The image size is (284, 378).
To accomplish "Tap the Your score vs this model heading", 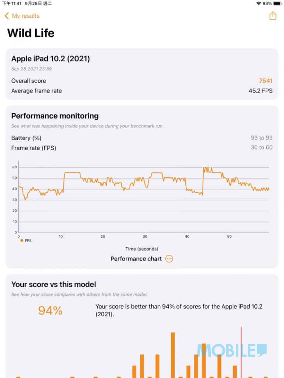I will 54,284.
